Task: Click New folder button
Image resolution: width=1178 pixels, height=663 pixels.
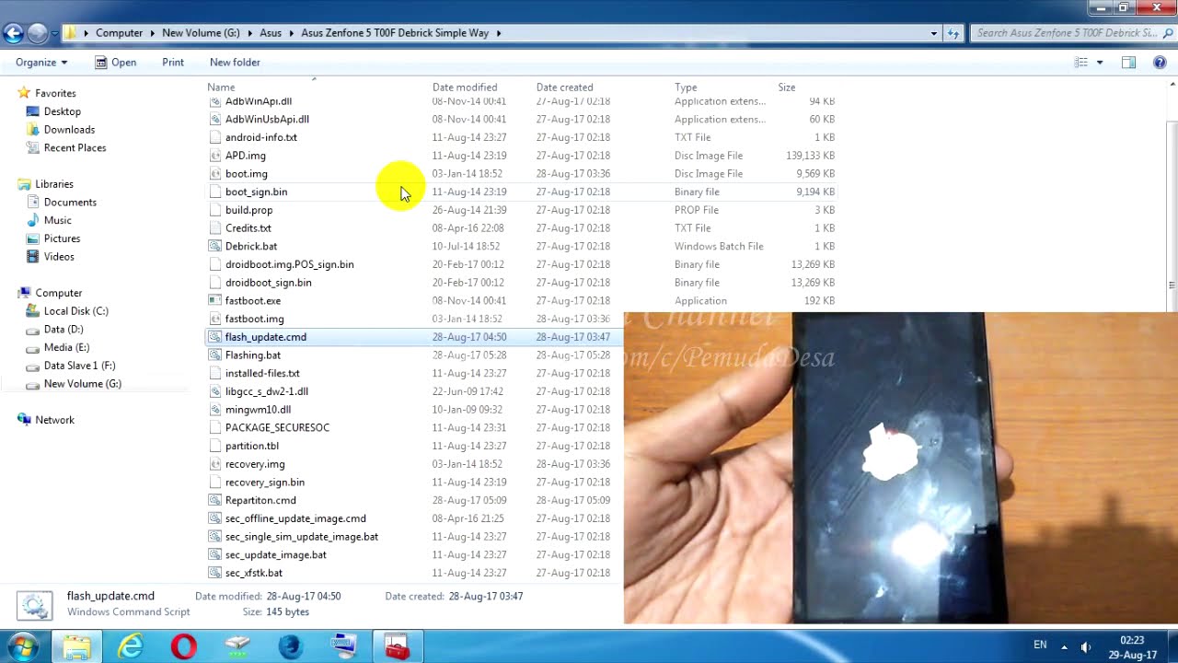Action: click(x=235, y=63)
